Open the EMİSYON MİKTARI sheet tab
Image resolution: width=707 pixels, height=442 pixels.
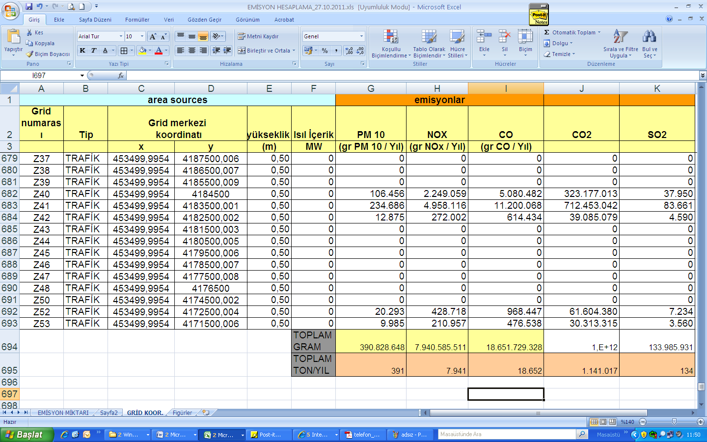click(63, 413)
